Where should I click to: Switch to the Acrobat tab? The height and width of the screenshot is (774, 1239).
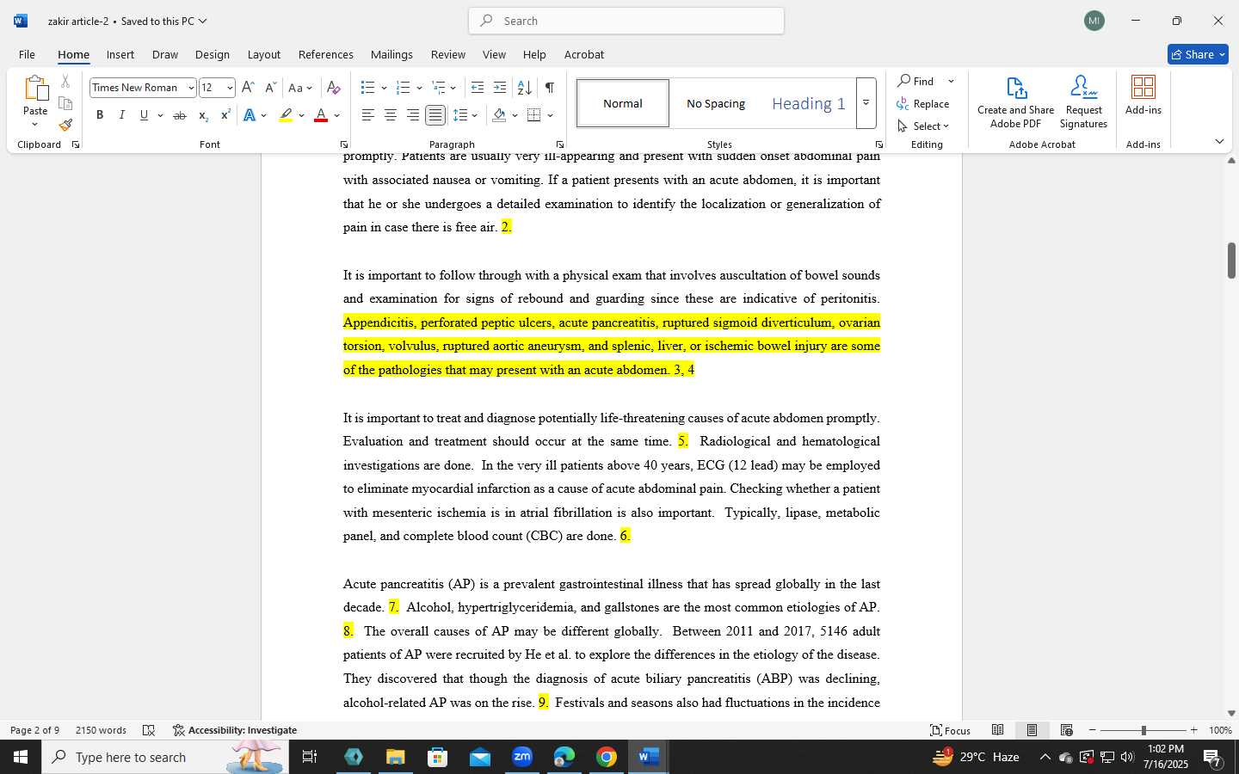click(x=584, y=54)
